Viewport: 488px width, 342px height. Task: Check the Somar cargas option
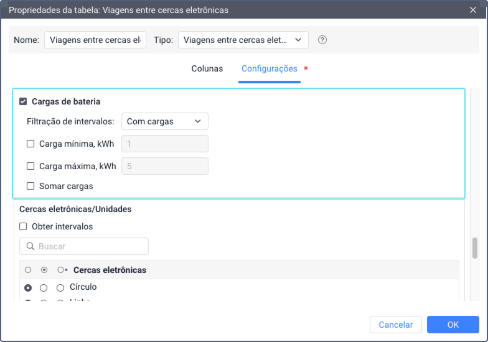(x=30, y=186)
